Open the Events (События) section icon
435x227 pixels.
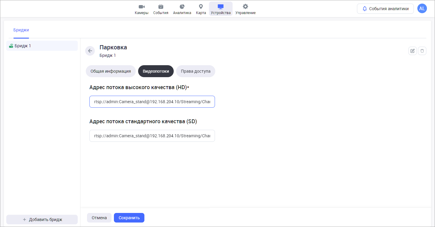pyautogui.click(x=161, y=7)
